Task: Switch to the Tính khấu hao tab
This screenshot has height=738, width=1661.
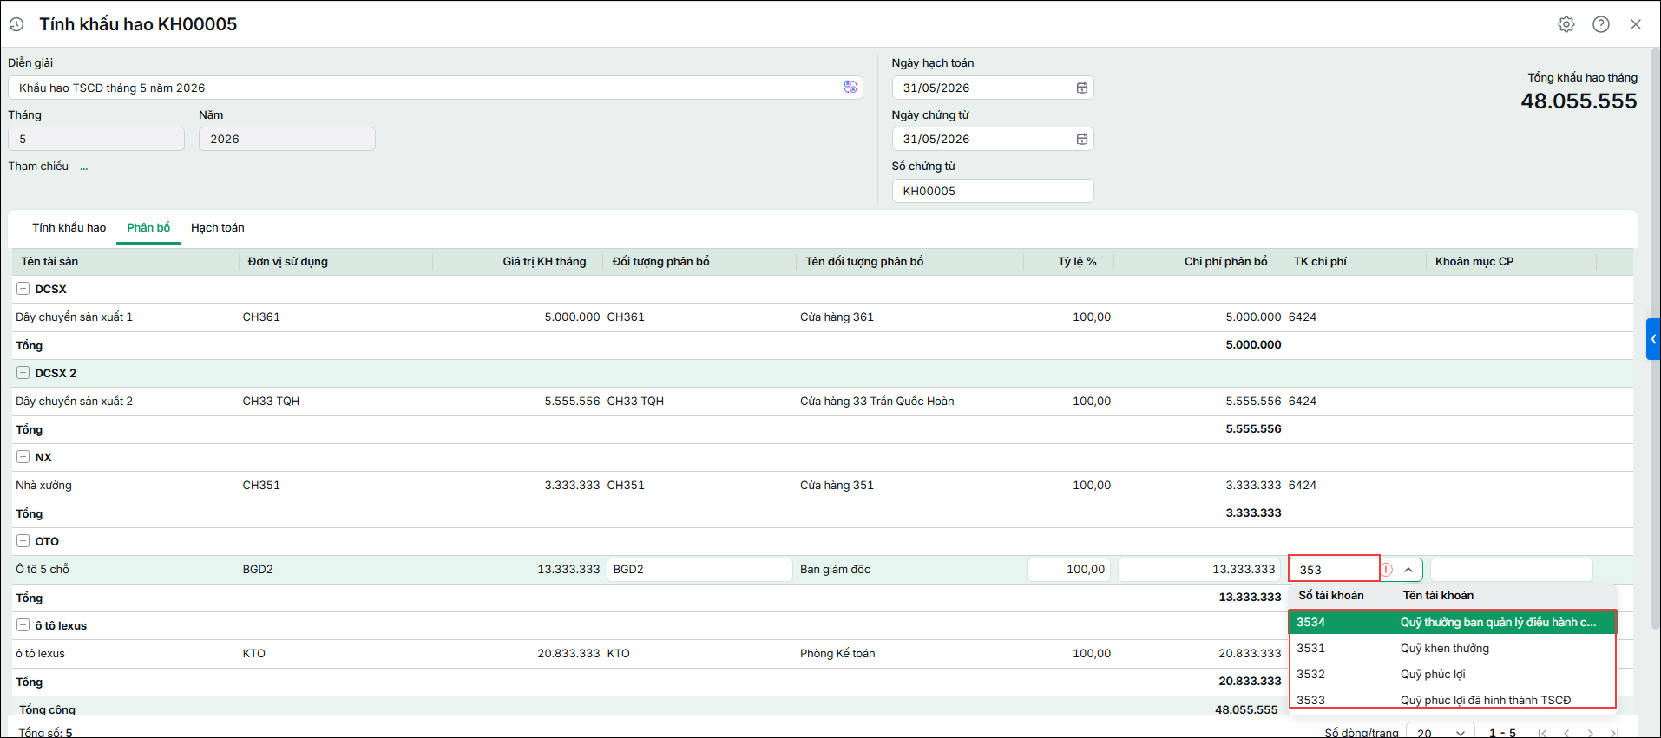Action: pos(69,228)
